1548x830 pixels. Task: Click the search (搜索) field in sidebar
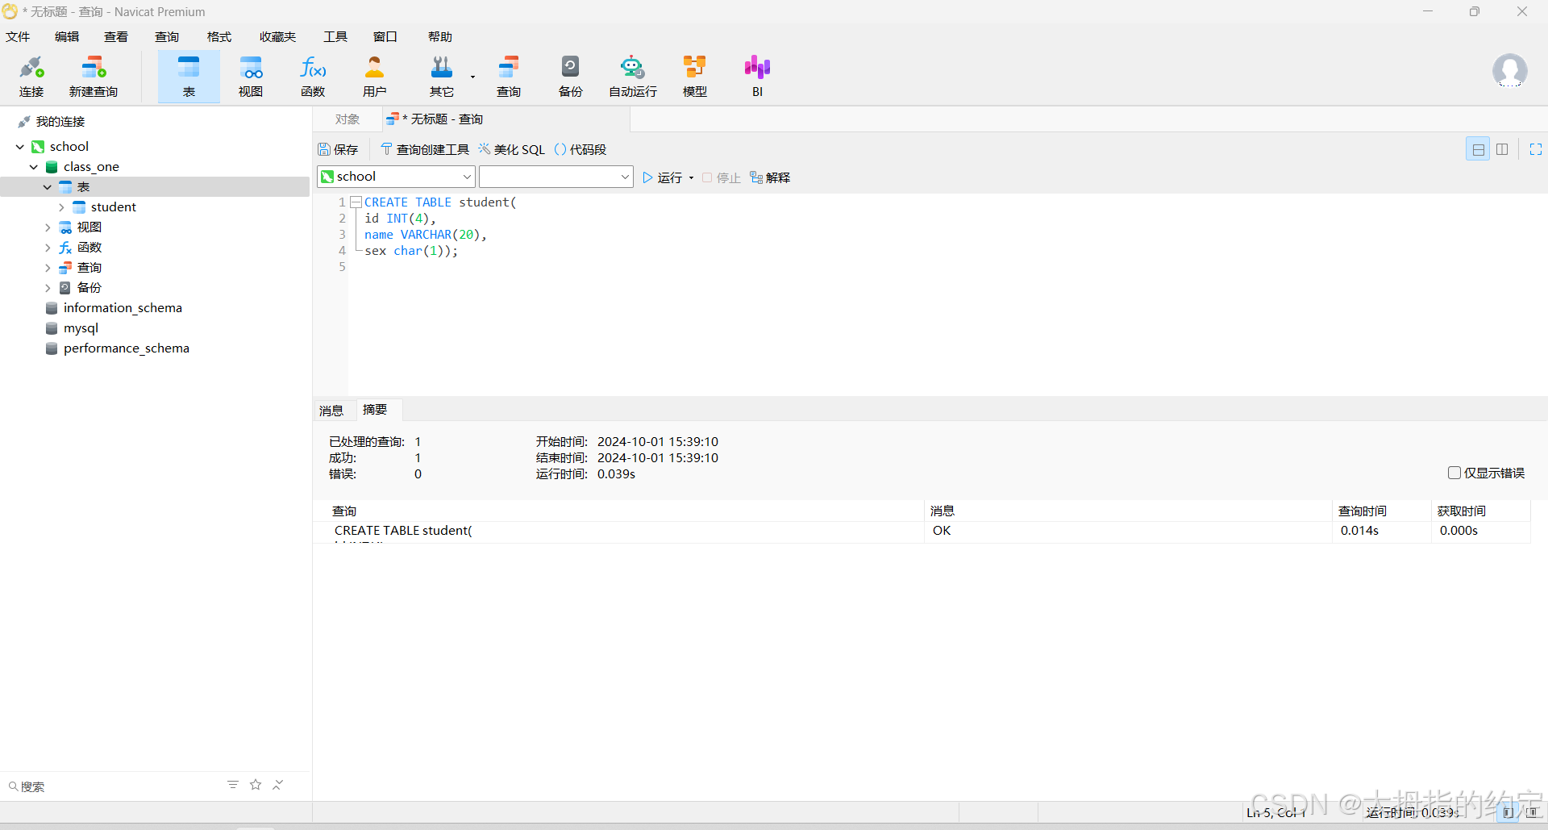click(113, 786)
